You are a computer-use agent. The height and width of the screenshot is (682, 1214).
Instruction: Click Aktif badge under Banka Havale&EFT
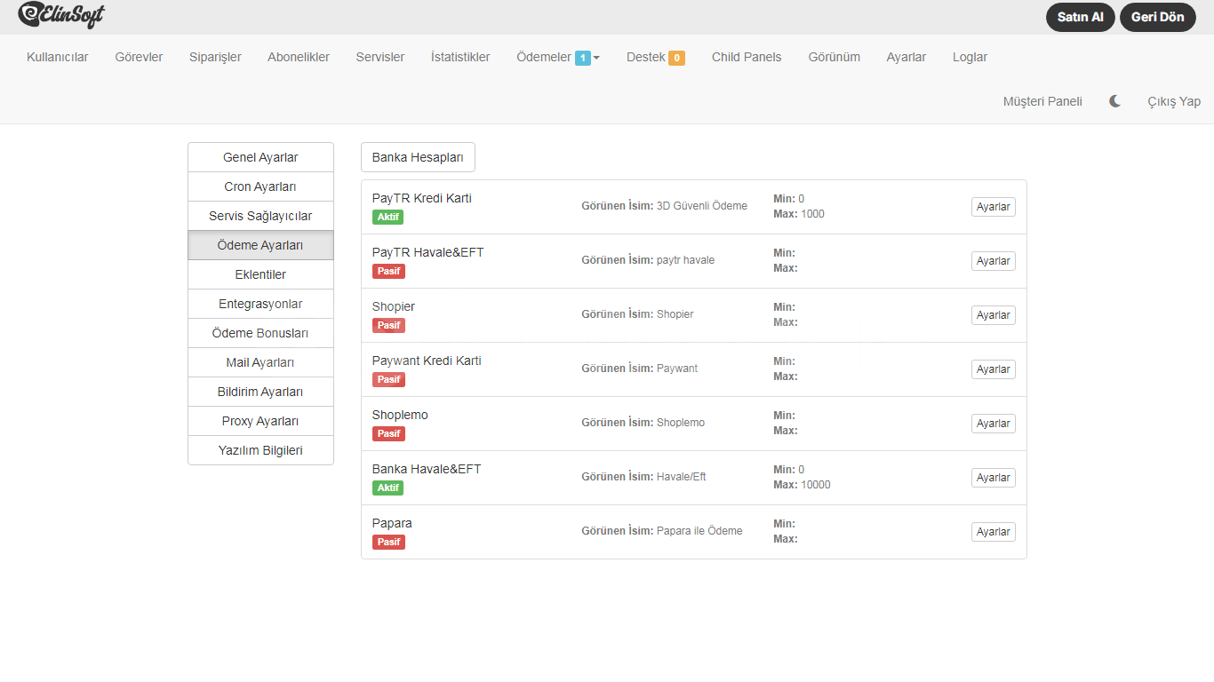(387, 488)
